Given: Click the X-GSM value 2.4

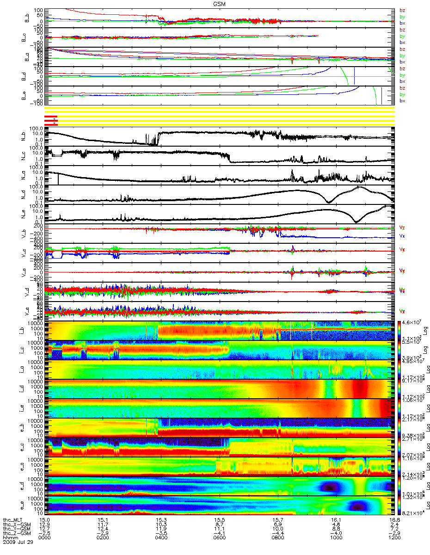Looking at the screenshot, I should pyautogui.click(x=394, y=524).
